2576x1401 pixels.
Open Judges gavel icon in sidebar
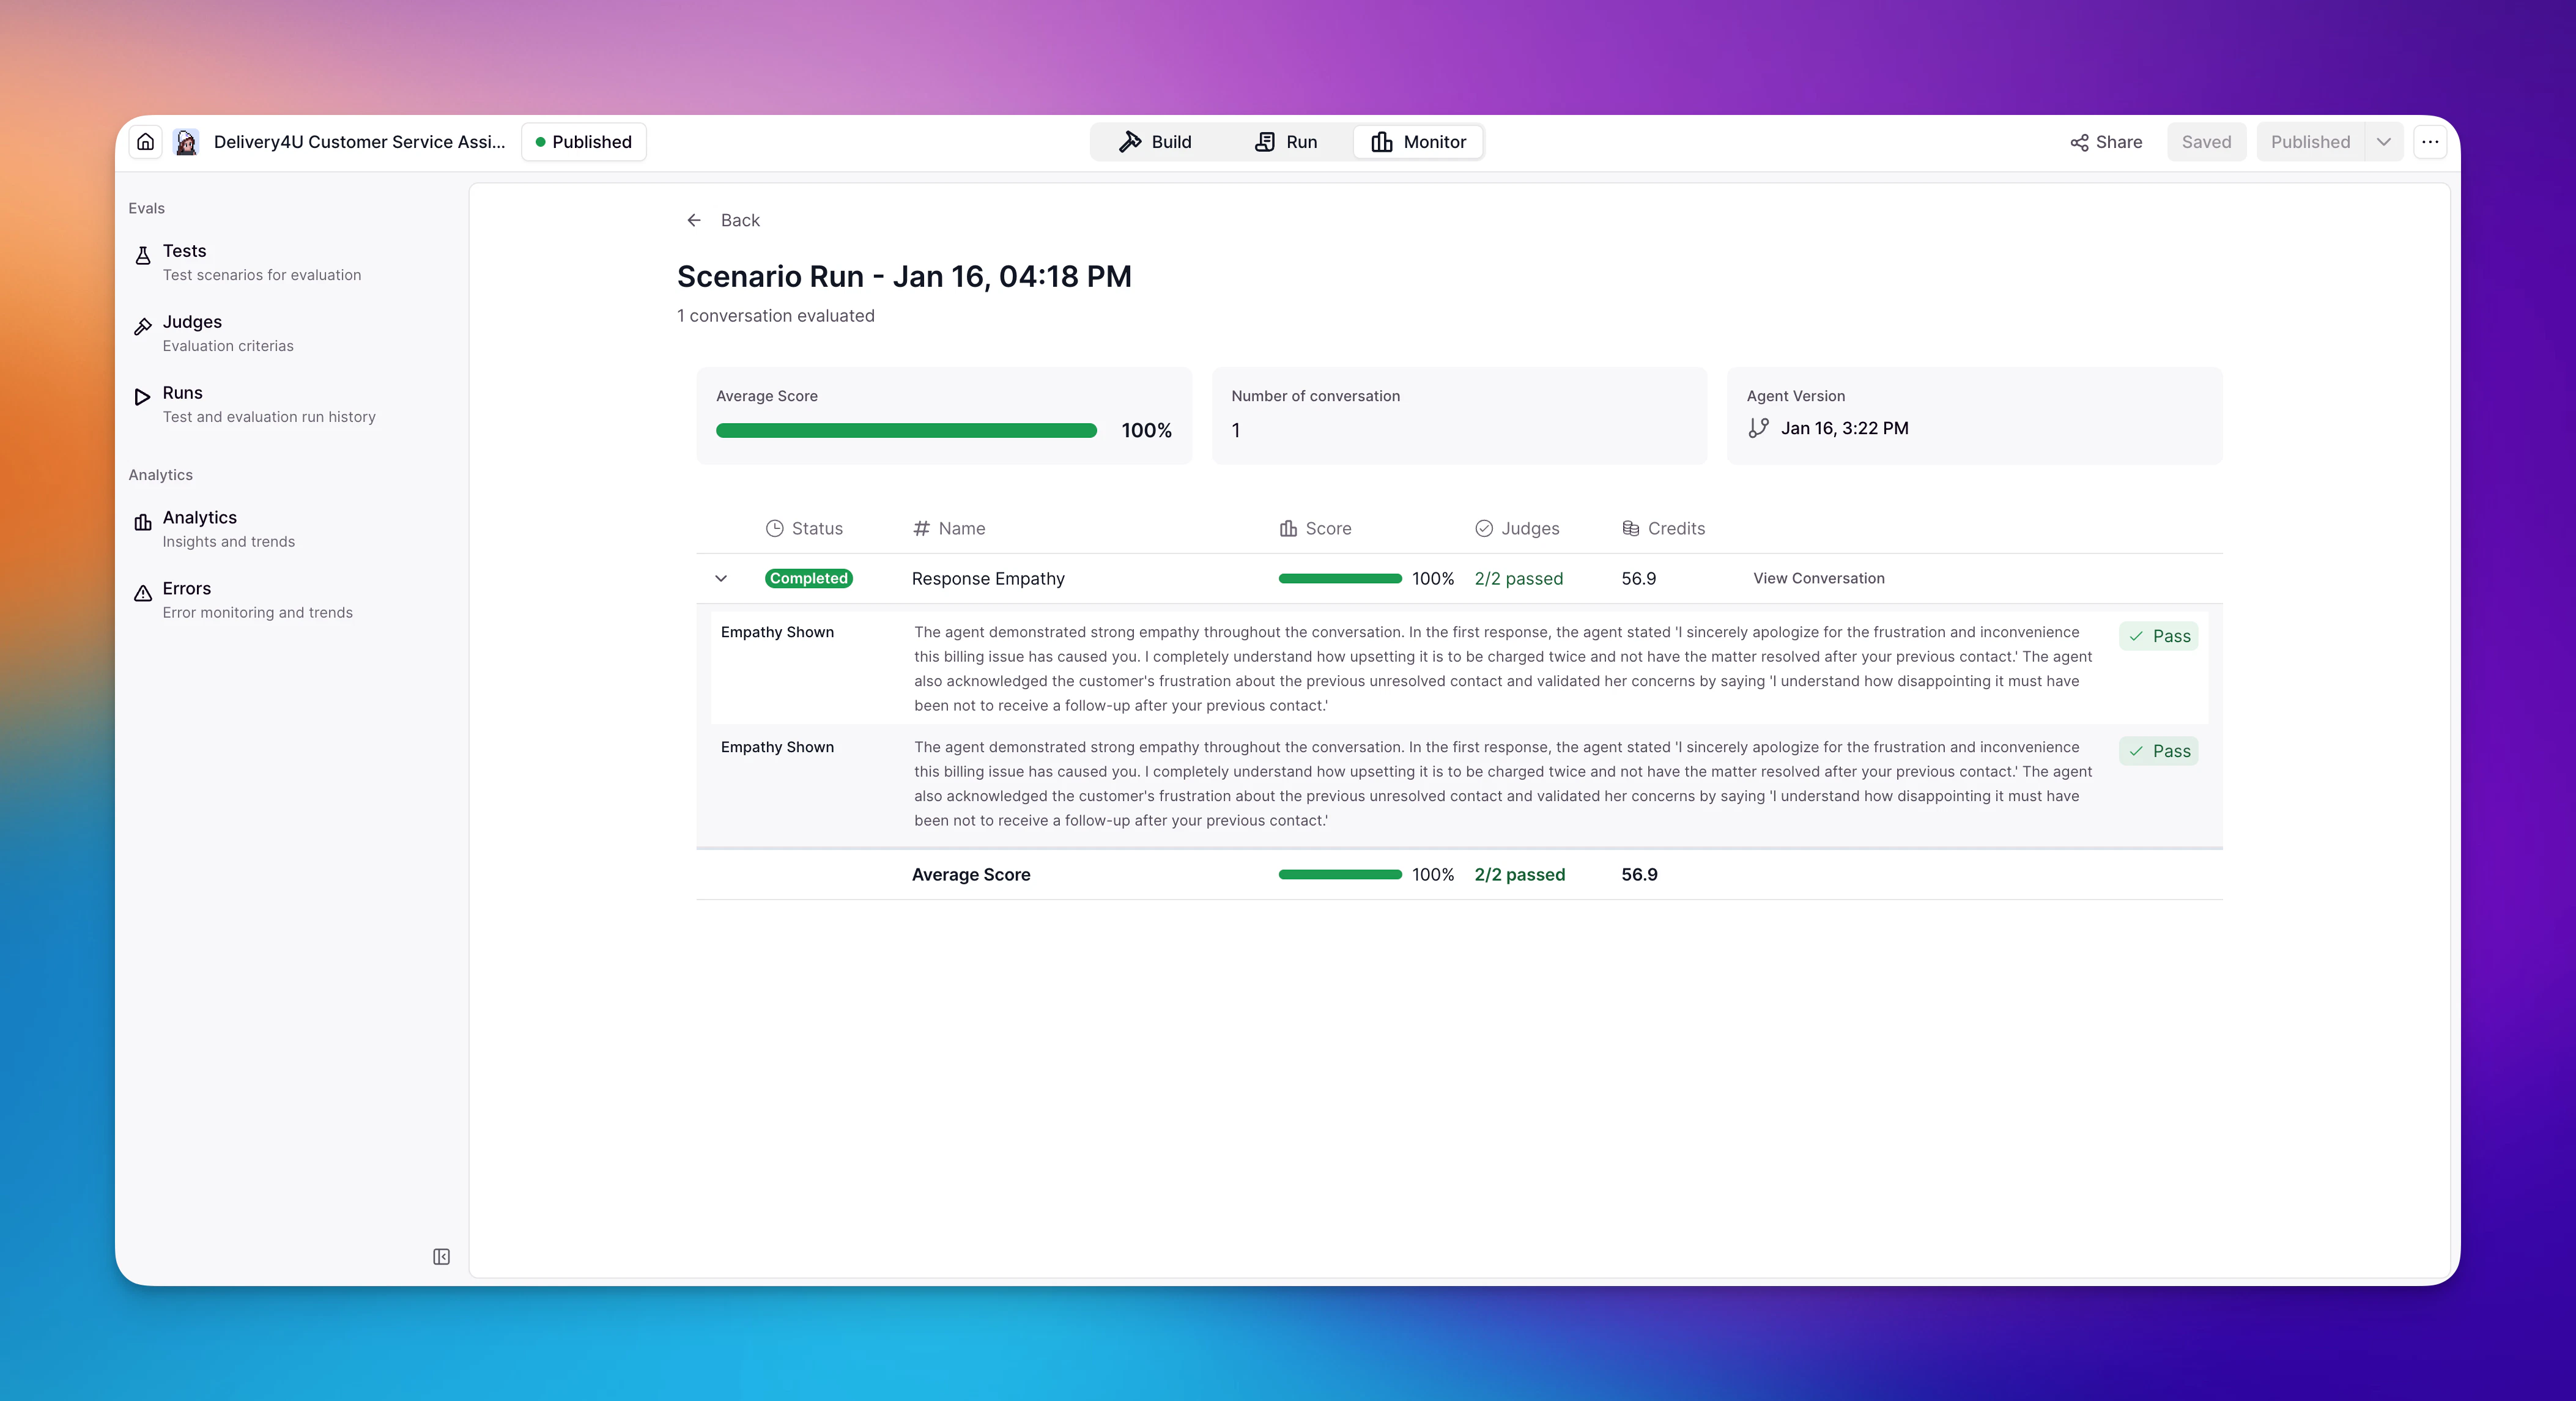[143, 326]
